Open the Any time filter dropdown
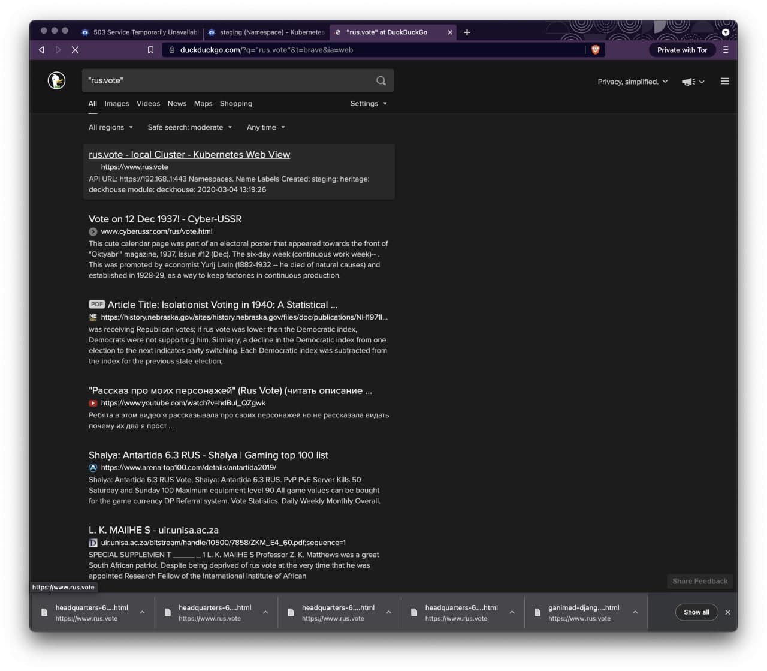This screenshot has width=767, height=671. [x=265, y=127]
